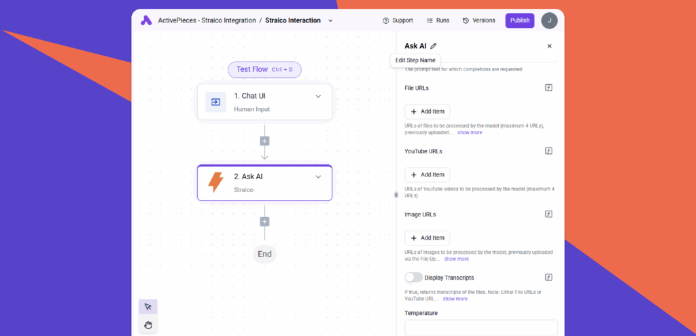Open the Straico Interaction flow dropdown
696x336 pixels.
(330, 20)
